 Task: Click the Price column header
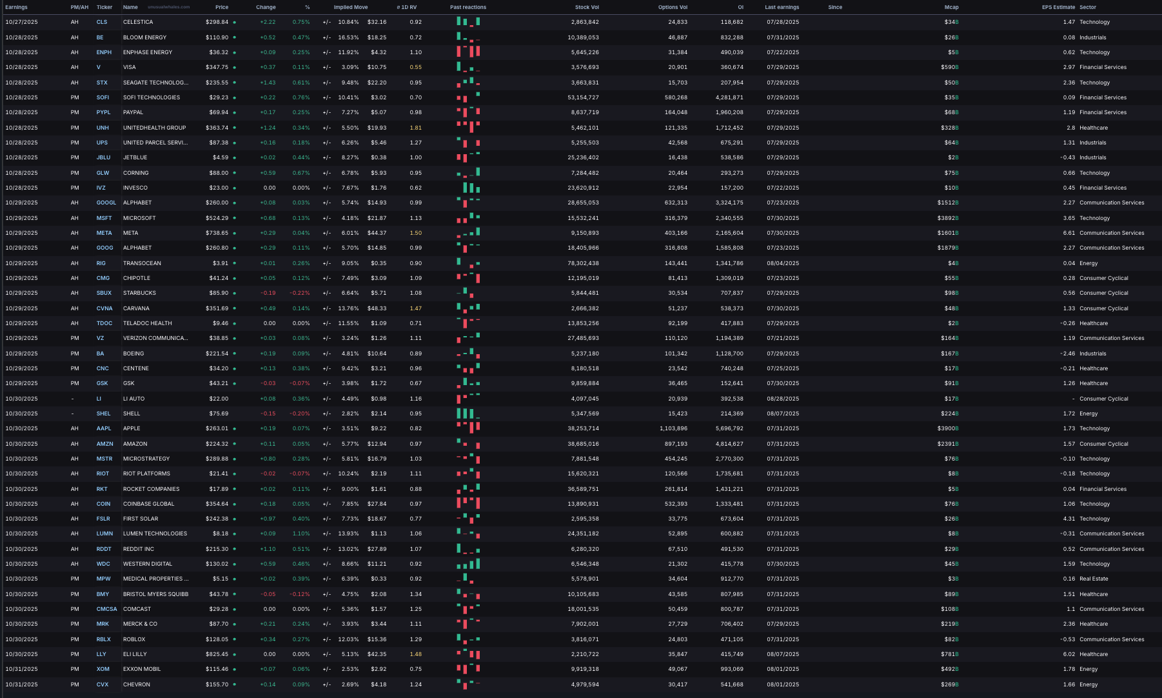coord(222,7)
